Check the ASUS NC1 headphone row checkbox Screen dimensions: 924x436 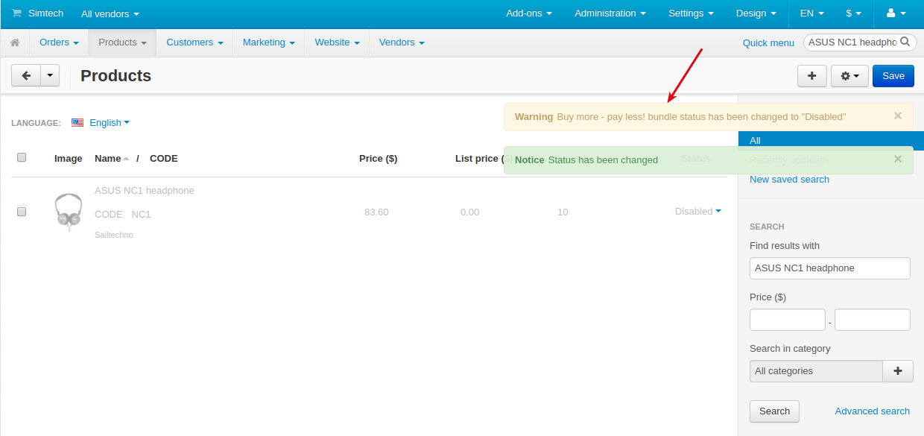(22, 212)
